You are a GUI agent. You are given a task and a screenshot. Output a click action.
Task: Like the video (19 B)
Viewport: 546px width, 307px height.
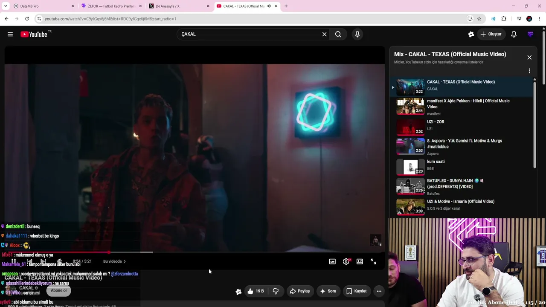256,291
